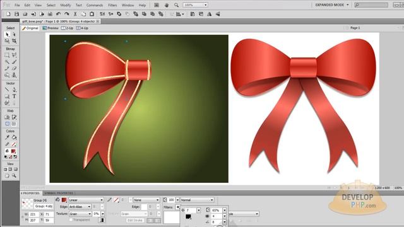
Task: Open the fill color swatch in Properties
Action: (64, 200)
